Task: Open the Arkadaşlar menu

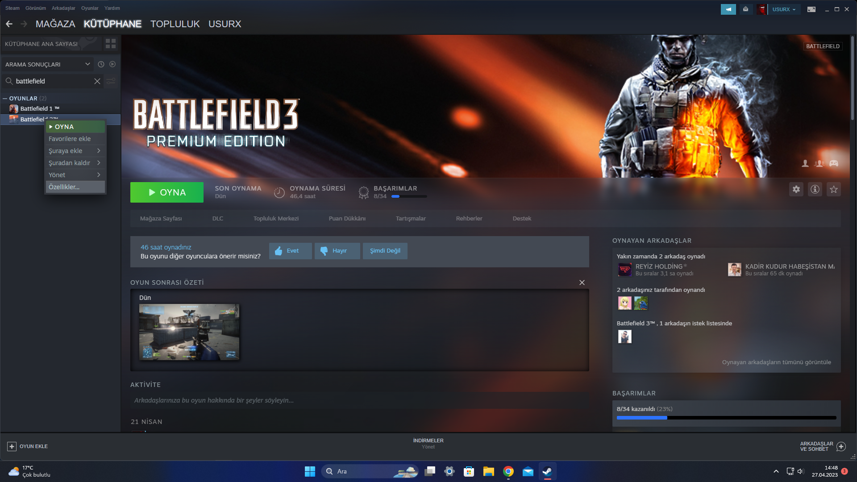Action: tap(63, 8)
